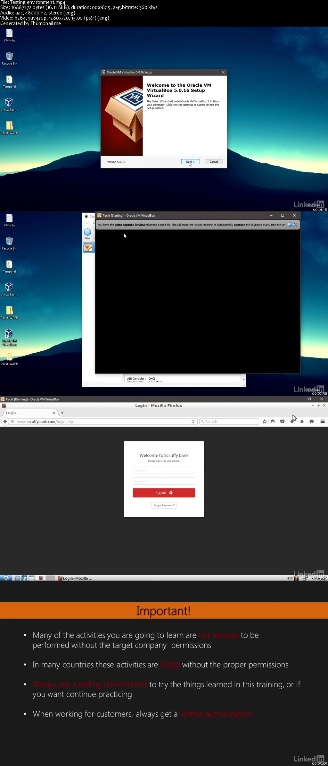
Task: Click Cancel in the VirtualBox Setup Wizard
Action: [214, 162]
